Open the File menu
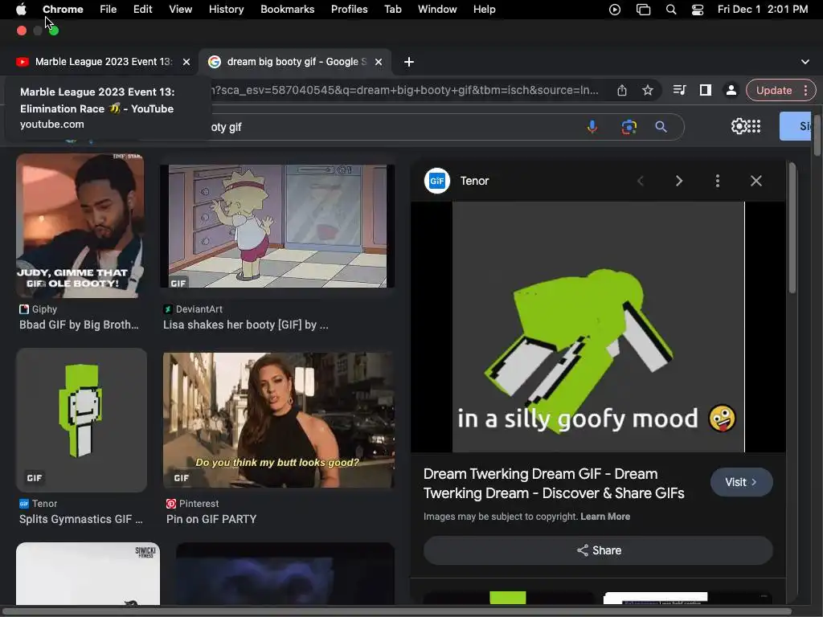This screenshot has width=823, height=617. pyautogui.click(x=109, y=9)
